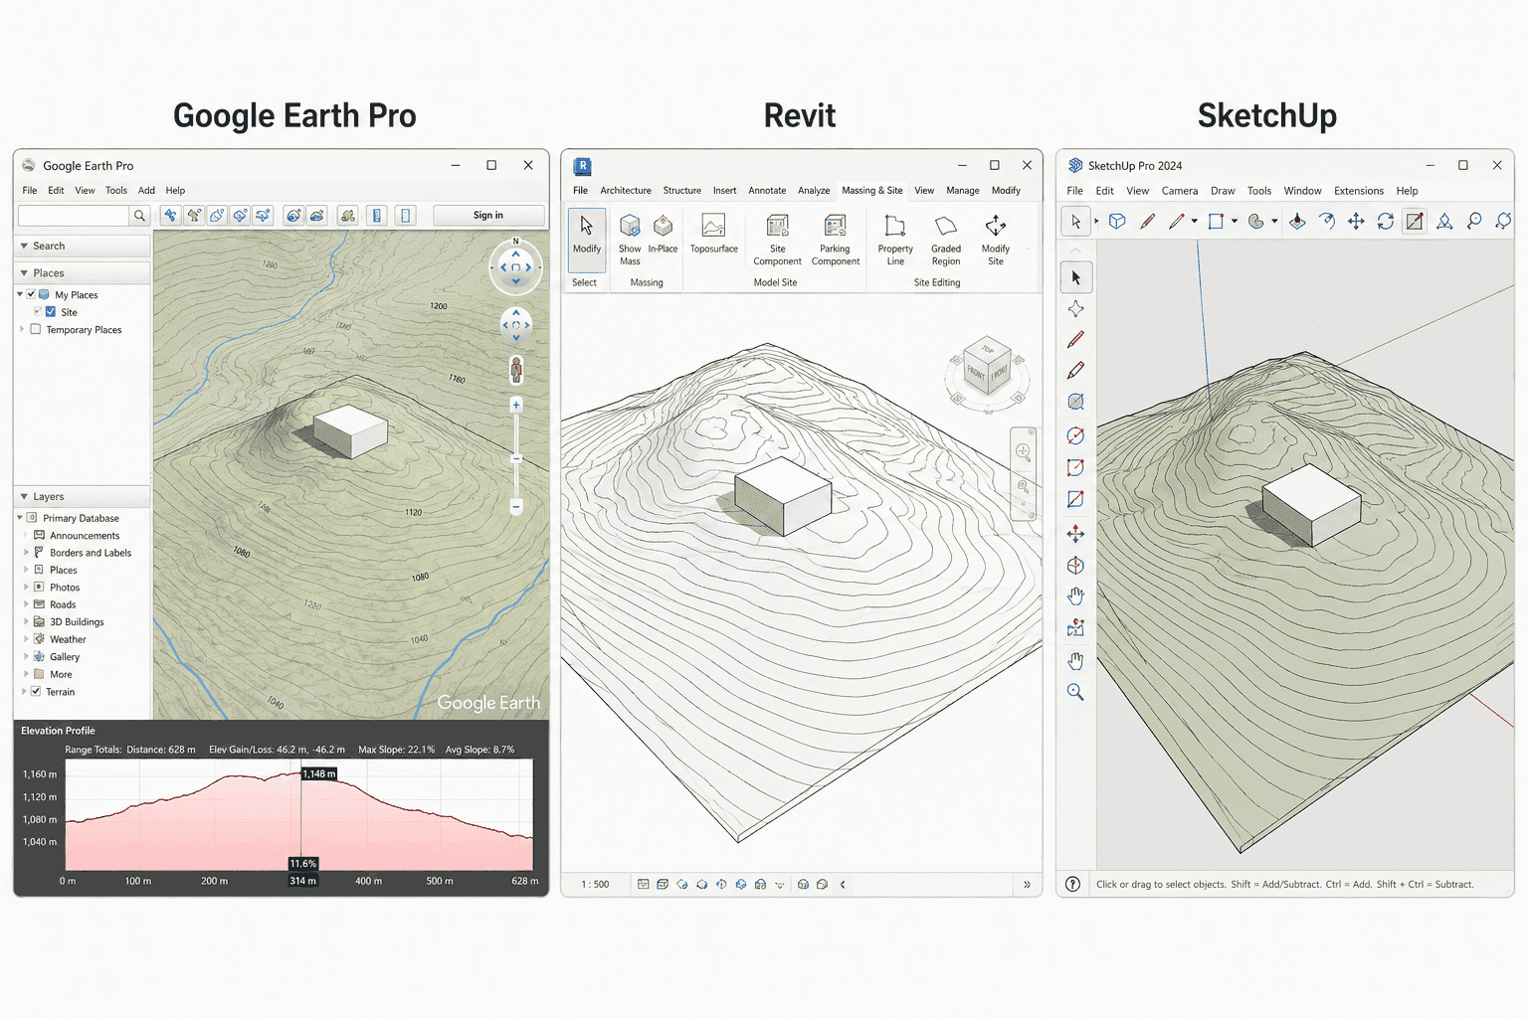Click Show Mass icon in Revit
1528x1018 pixels.
(x=630, y=239)
